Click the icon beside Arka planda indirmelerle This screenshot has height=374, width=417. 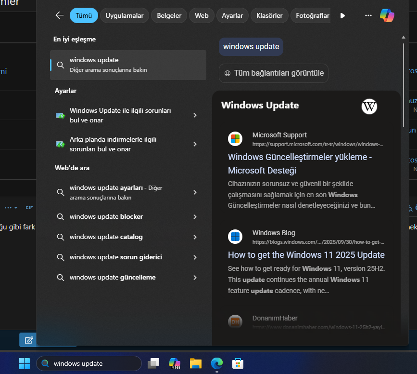(61, 144)
